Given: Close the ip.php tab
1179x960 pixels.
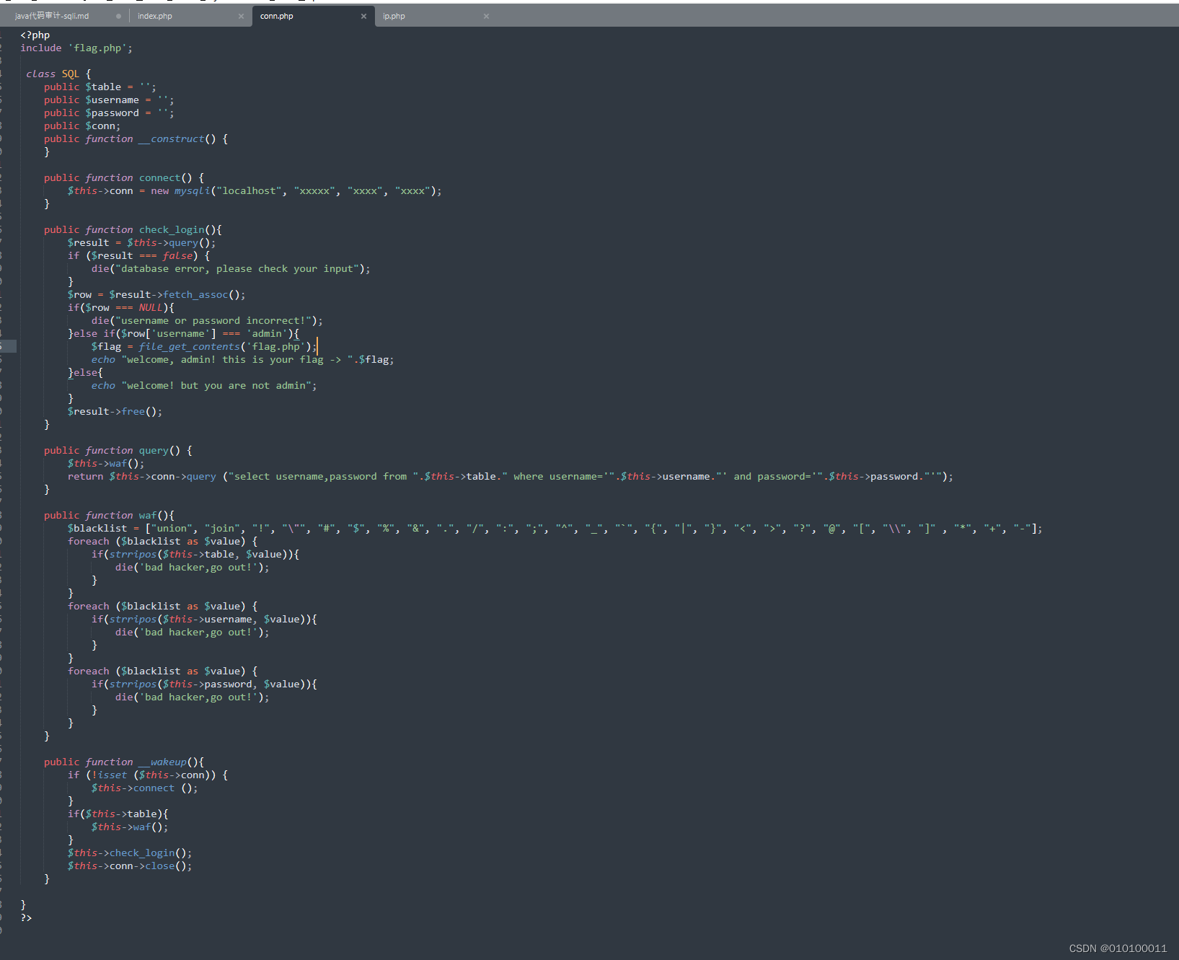Looking at the screenshot, I should (486, 16).
